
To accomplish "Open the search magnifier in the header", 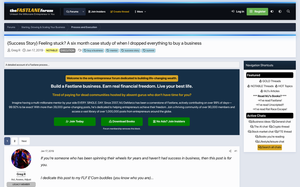I will click(x=288, y=11).
